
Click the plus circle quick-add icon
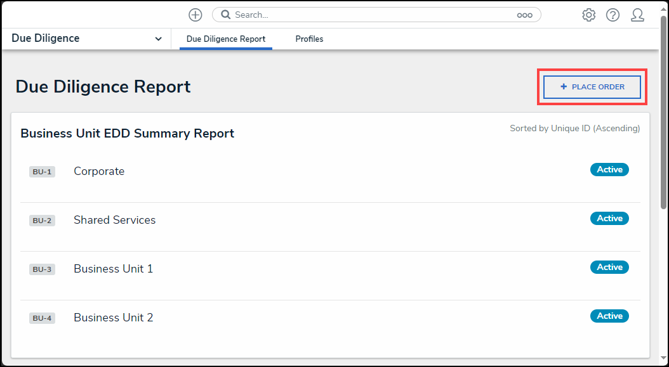coord(195,15)
